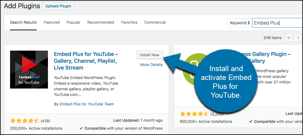Open the Popular plugins tab
This screenshot has width=303, height=135.
tap(73, 22)
